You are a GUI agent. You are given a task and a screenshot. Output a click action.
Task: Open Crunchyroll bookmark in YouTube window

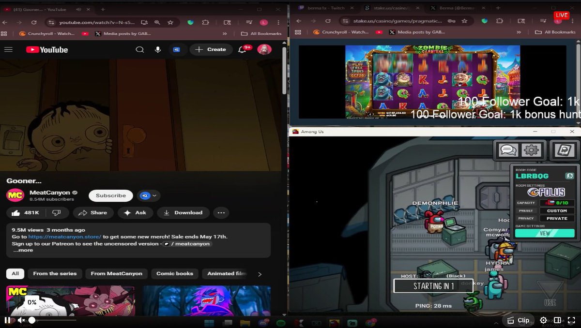click(x=48, y=33)
